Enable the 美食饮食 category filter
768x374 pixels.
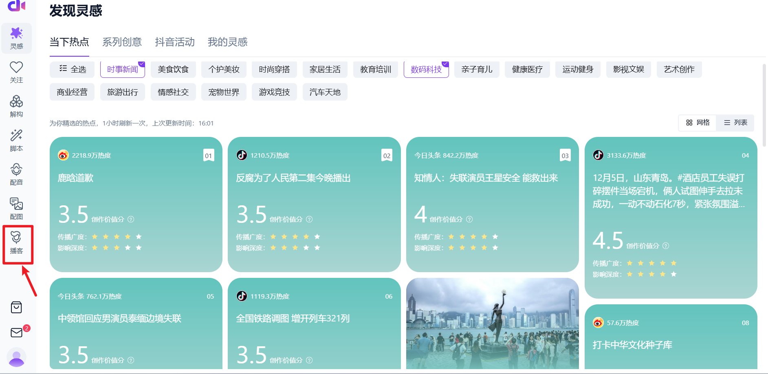click(173, 69)
